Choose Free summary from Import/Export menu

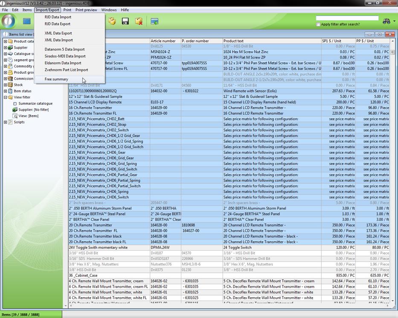tap(56, 79)
